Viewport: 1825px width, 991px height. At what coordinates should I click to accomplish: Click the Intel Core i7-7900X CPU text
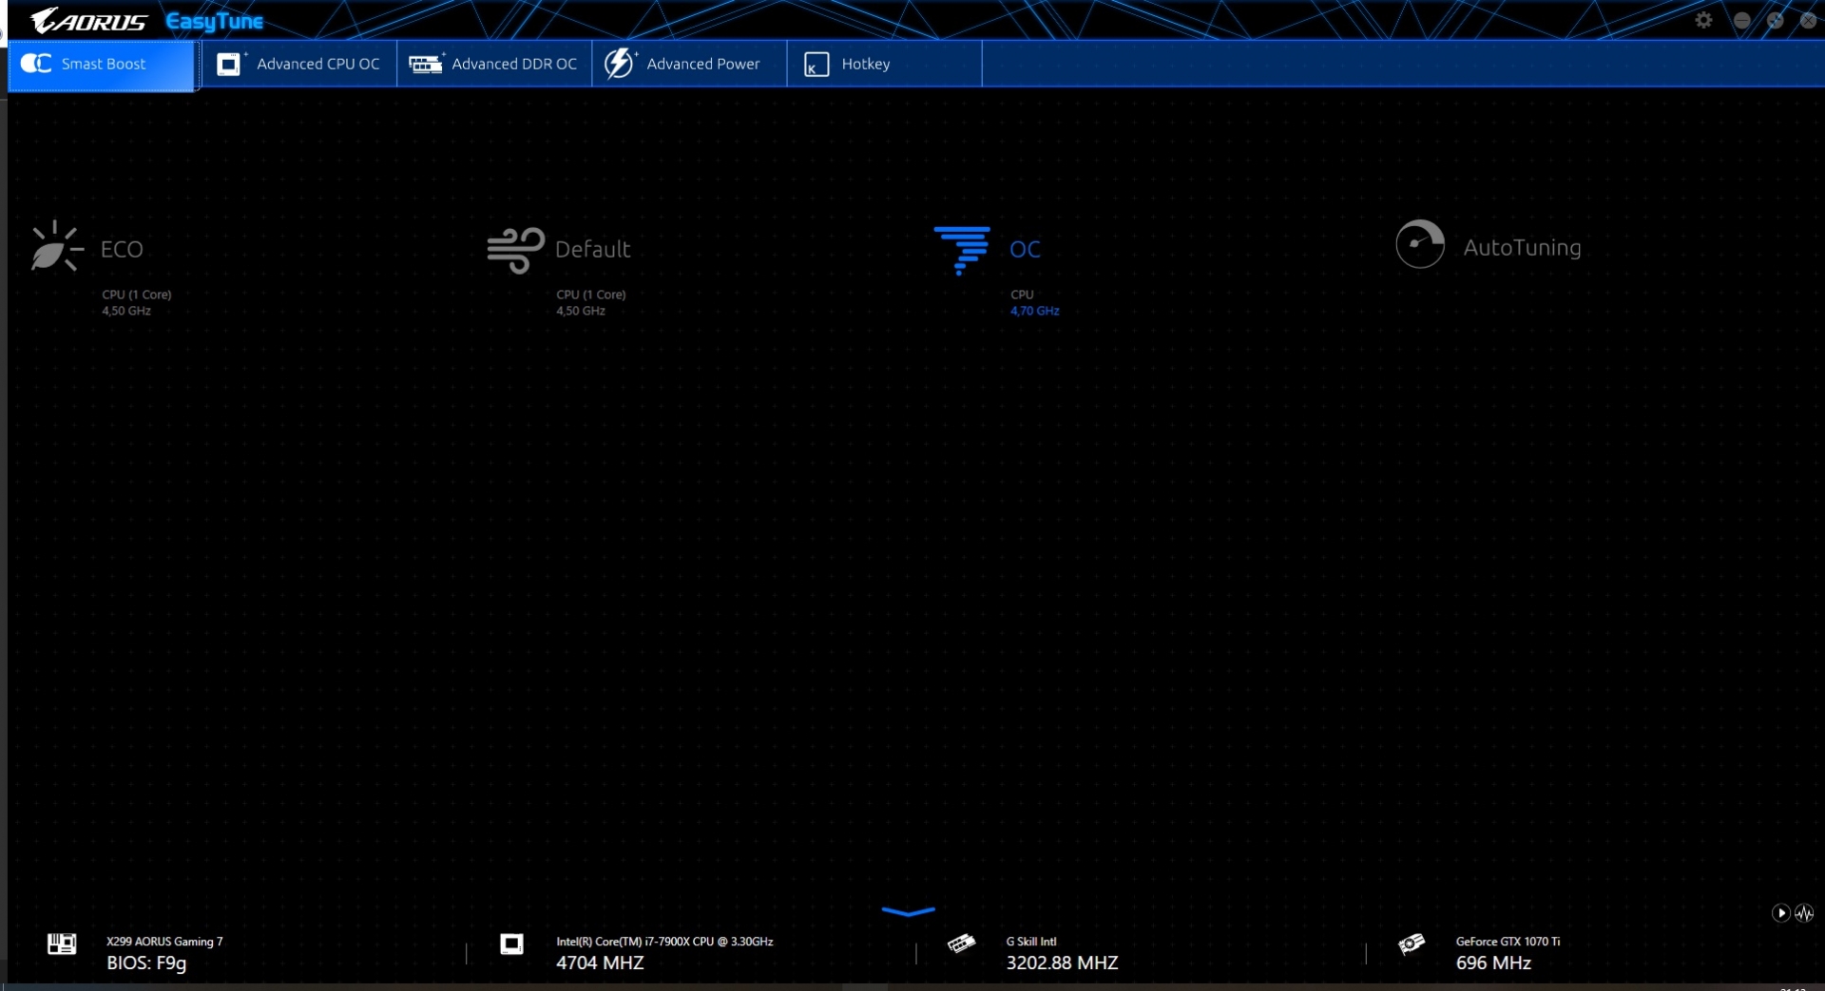[664, 942]
